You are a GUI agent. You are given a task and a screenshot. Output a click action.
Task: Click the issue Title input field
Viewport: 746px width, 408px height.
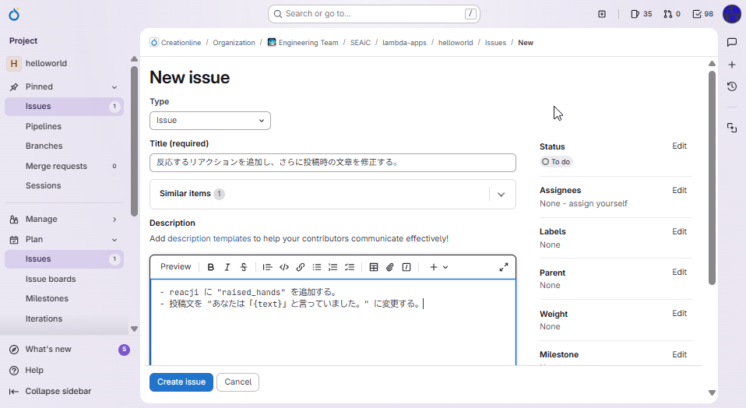[333, 163]
